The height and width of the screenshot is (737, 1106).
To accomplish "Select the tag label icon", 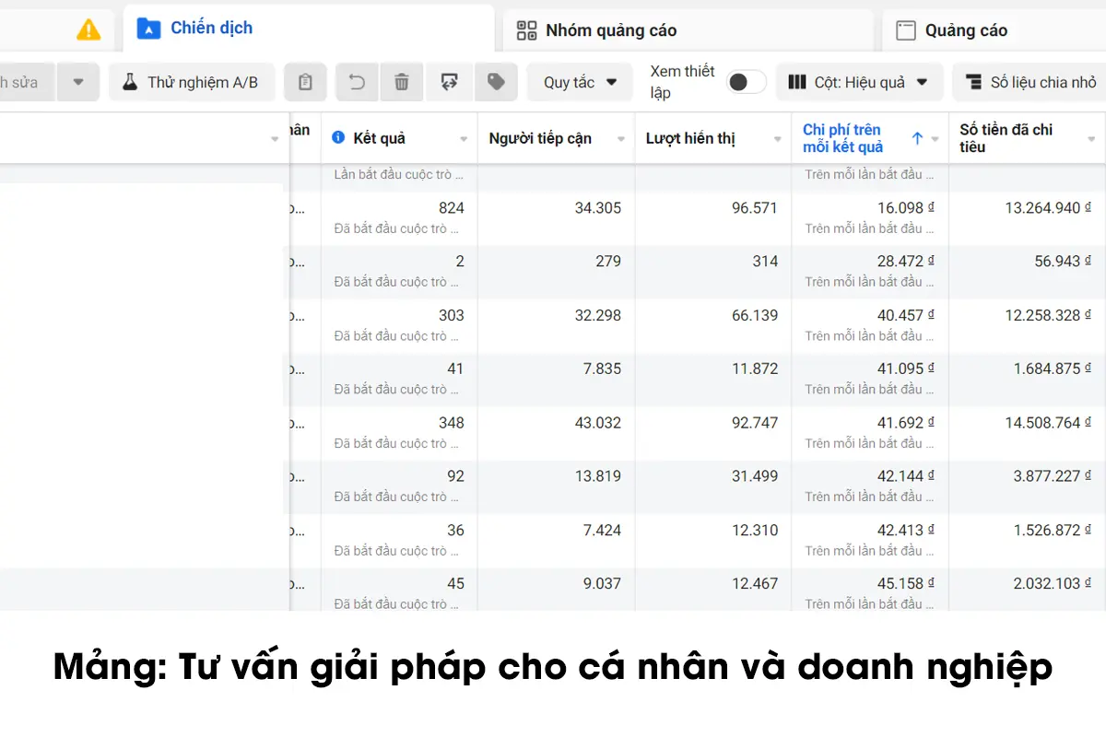I will [x=496, y=82].
